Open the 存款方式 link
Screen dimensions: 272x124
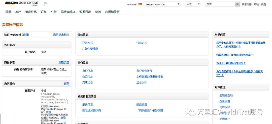(88, 43)
